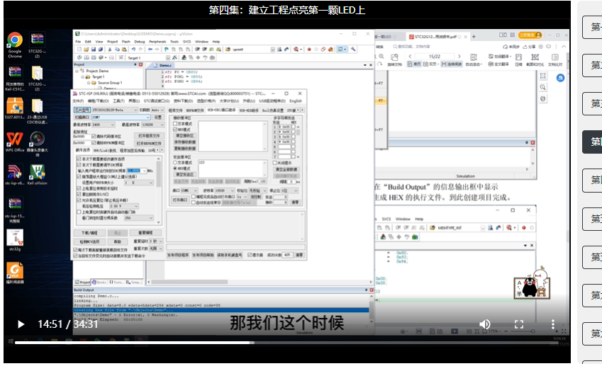
Task: Open watchdog divider 256 dropdown
Action: [x=138, y=217]
